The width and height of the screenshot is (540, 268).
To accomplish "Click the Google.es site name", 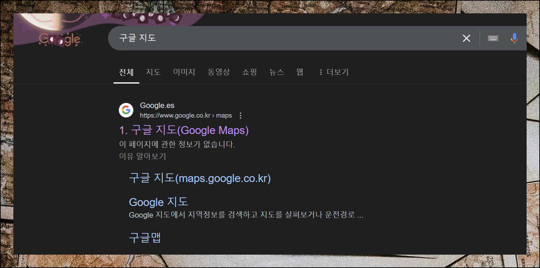I will point(157,106).
